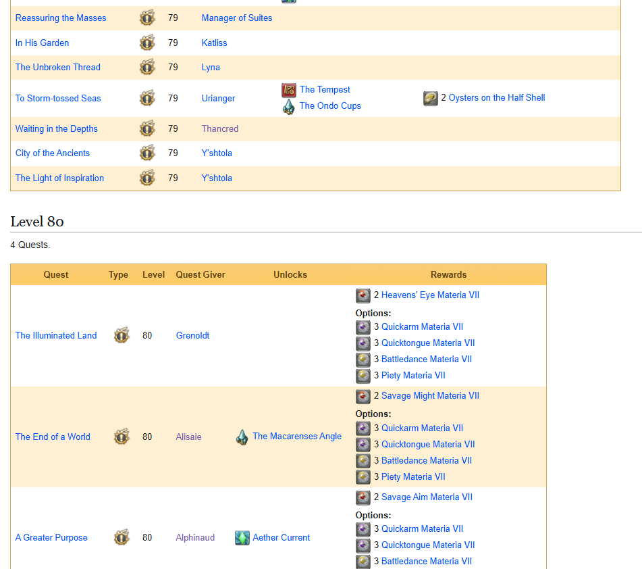The height and width of the screenshot is (569, 642).
Task: Visit Urianger quest giver page
Action: point(218,99)
